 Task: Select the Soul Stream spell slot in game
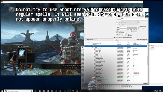pyautogui.click(x=22, y=53)
